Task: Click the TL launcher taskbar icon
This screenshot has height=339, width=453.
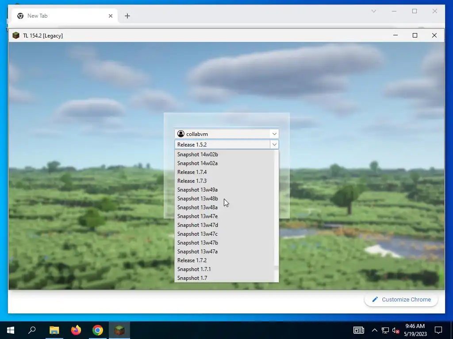Action: (x=119, y=330)
